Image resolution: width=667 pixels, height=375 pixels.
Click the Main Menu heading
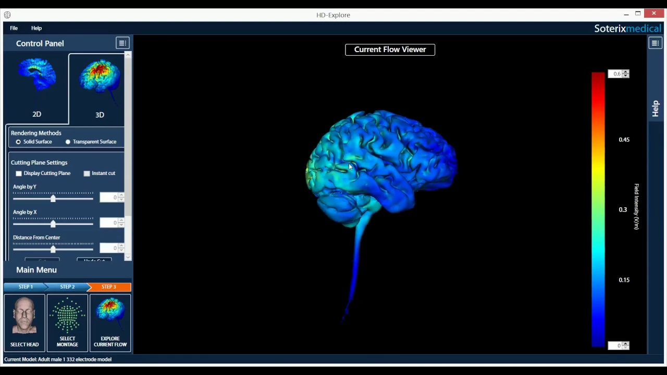pos(36,270)
